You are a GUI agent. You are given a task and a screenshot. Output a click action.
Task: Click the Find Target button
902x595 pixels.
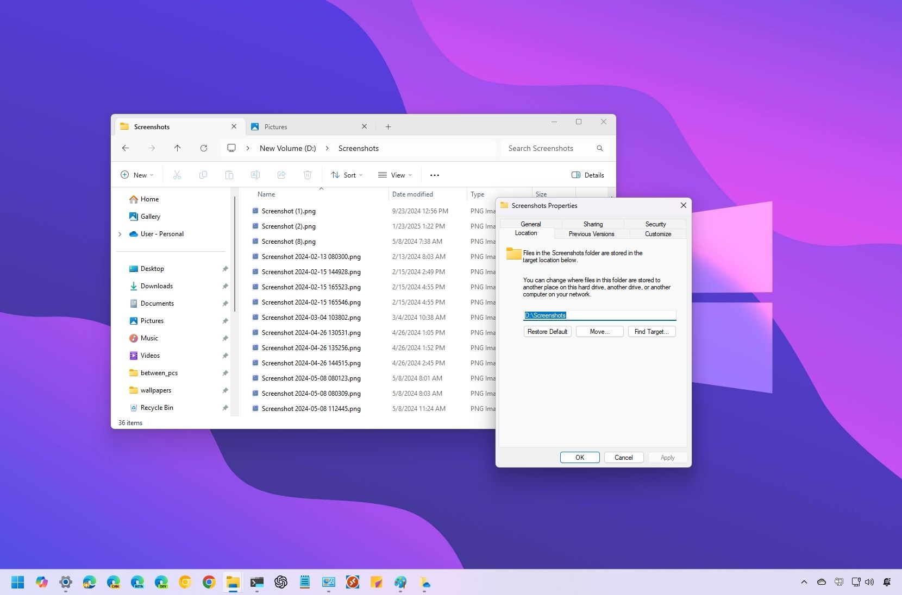tap(652, 331)
